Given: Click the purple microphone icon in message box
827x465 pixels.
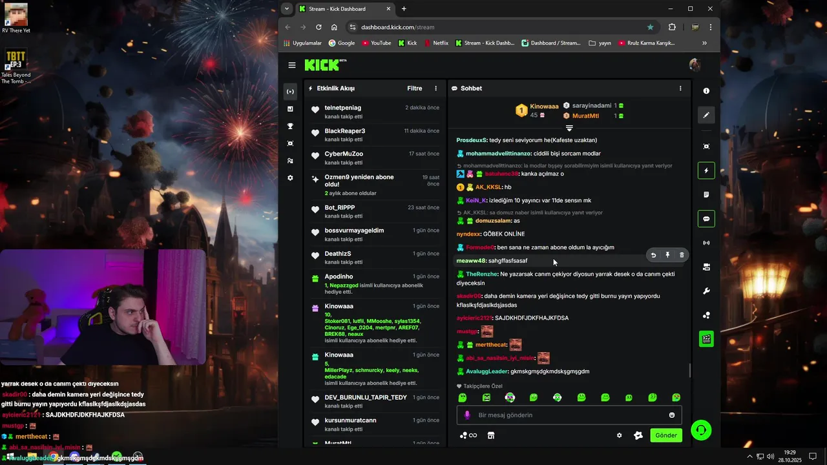Looking at the screenshot, I should (x=468, y=415).
